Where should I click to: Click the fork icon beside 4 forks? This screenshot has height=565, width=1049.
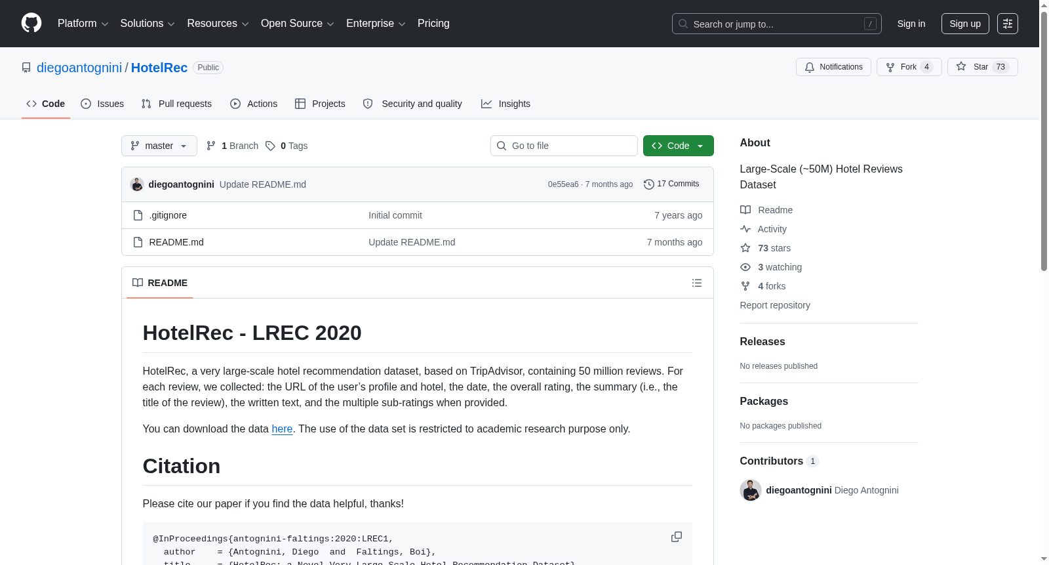click(745, 286)
